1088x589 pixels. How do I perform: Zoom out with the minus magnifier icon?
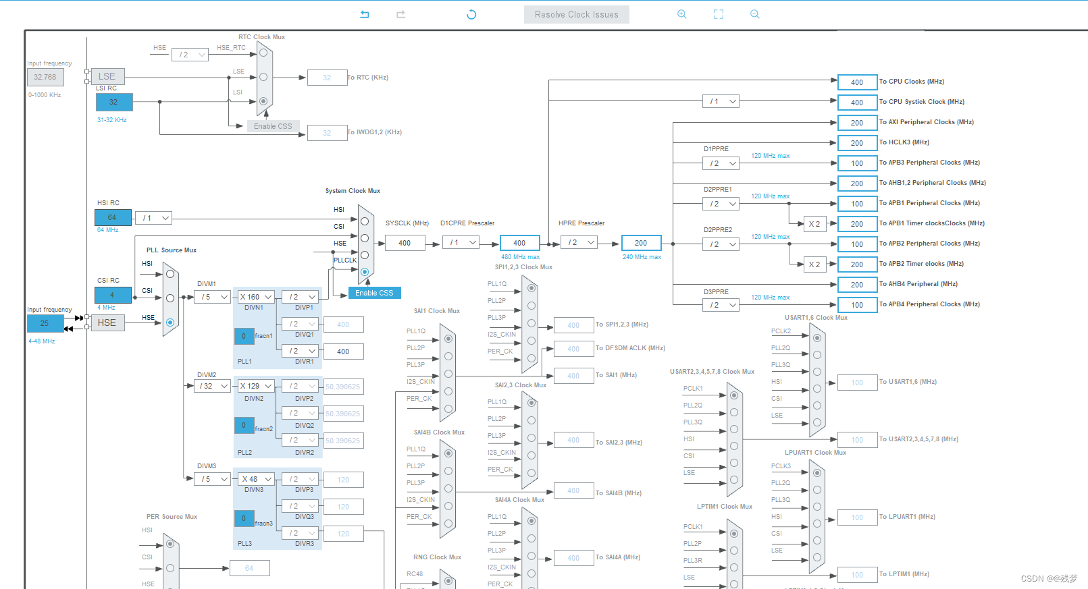(755, 14)
